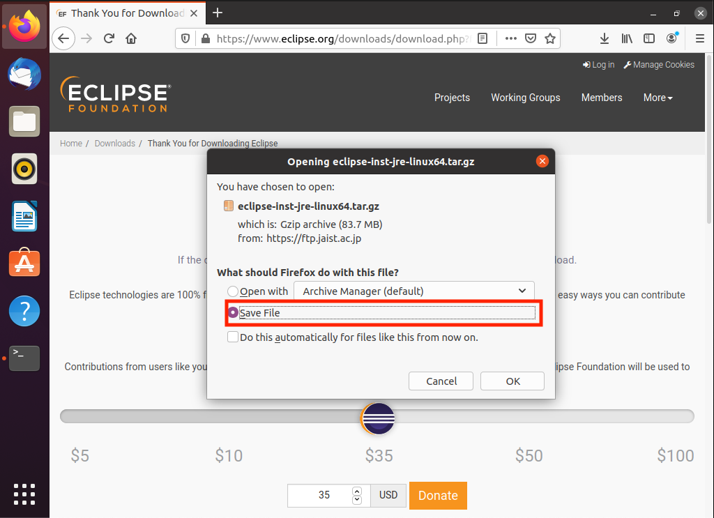Bookmark this page with the star
Screen dimensions: 714x518
click(x=550, y=38)
